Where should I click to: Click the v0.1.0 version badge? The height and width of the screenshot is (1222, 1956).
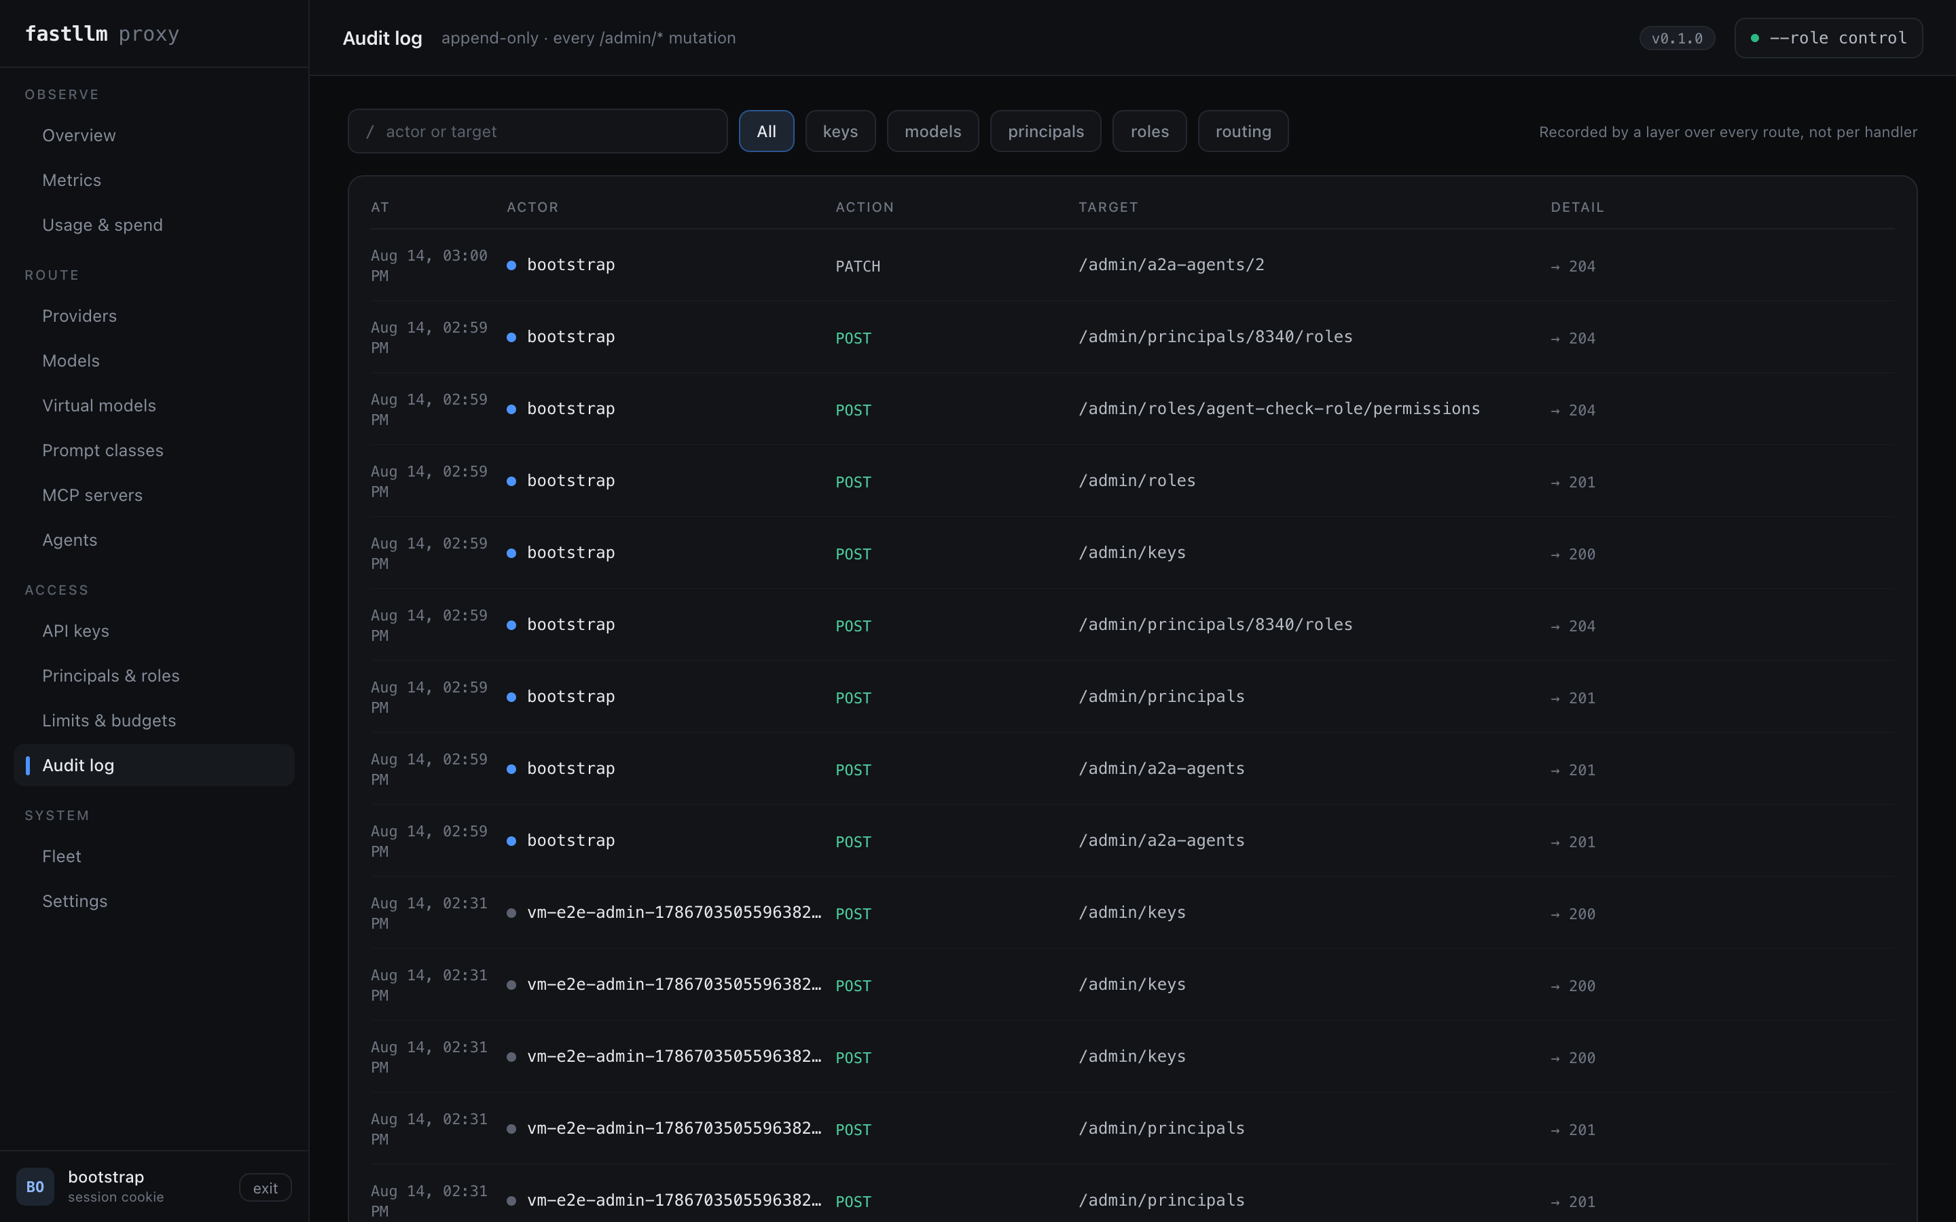(1677, 38)
